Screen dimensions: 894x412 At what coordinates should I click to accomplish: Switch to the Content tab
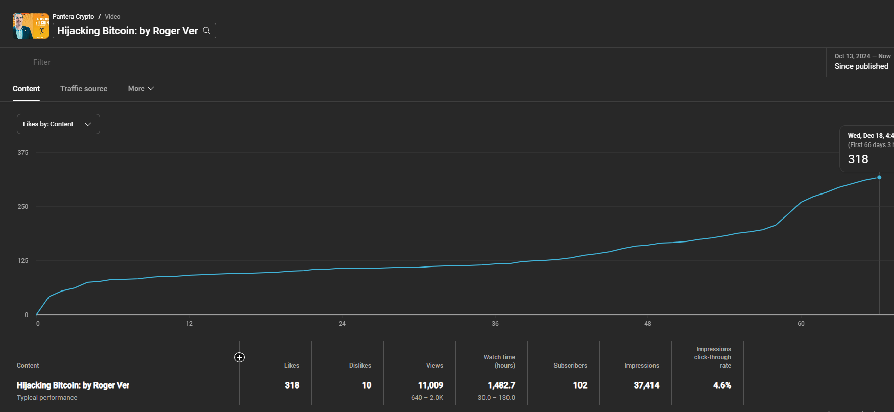point(26,89)
